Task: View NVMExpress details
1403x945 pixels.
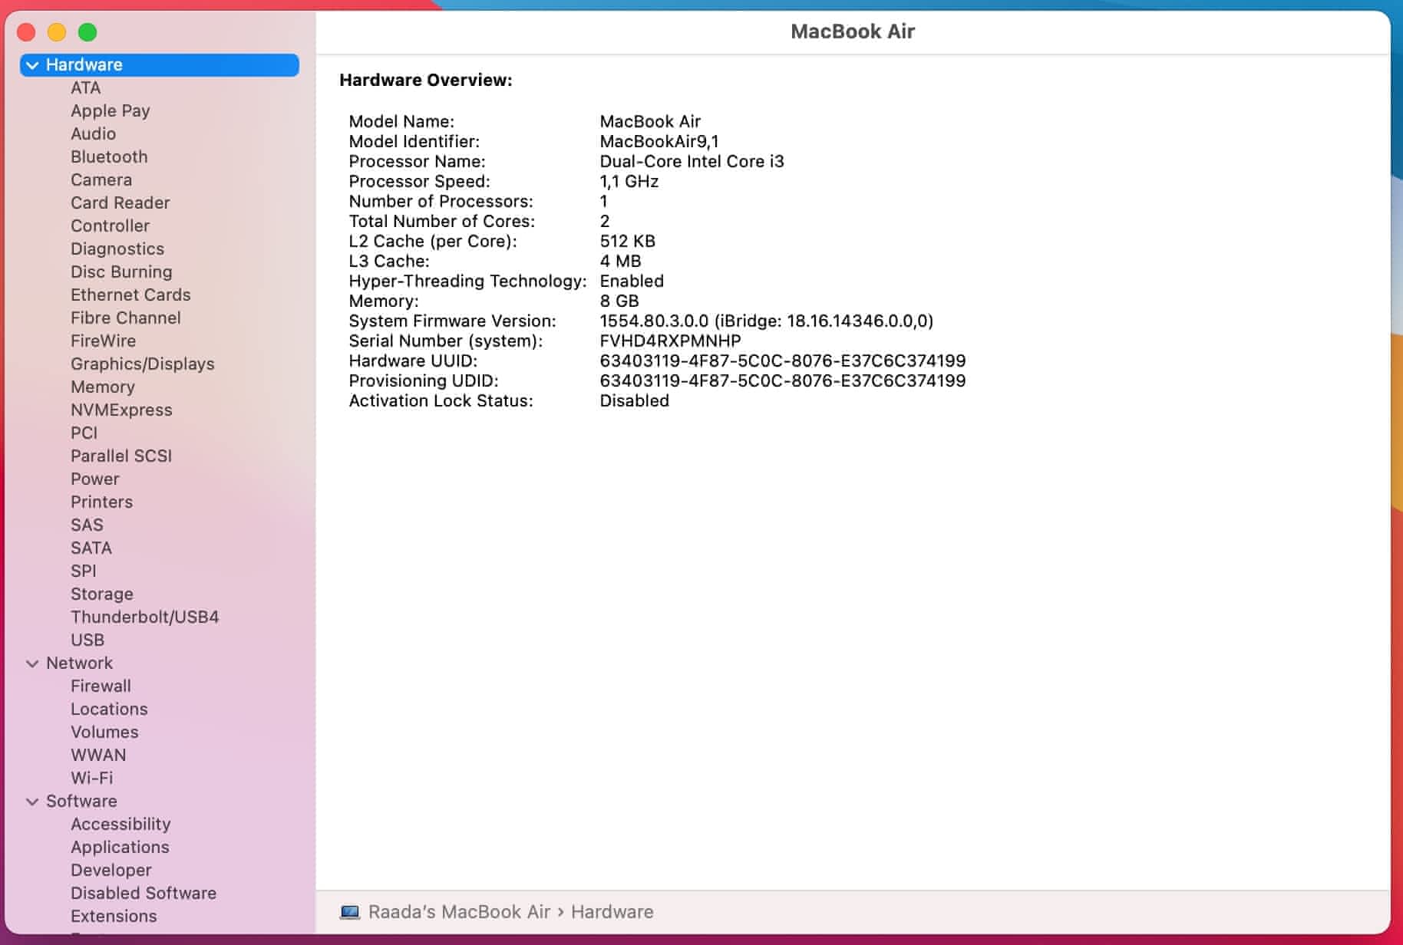Action: pyautogui.click(x=121, y=410)
